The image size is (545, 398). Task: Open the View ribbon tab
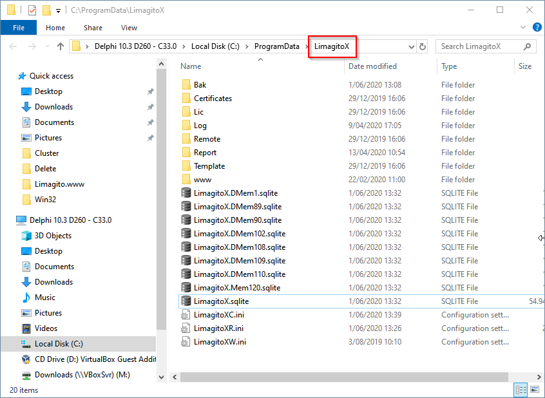(x=129, y=28)
